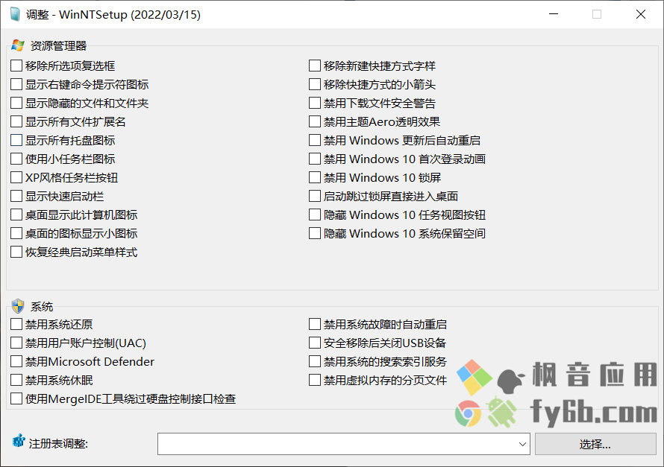Toggle 显示隐藏的文件和文件夹
The image size is (664, 467).
coord(16,103)
